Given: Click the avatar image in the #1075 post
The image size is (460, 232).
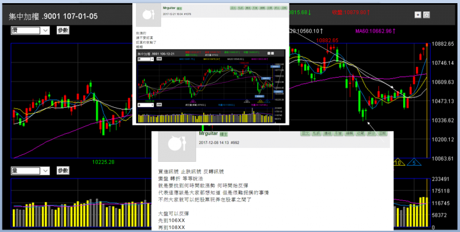Looking at the screenshot, I should pos(148,15).
